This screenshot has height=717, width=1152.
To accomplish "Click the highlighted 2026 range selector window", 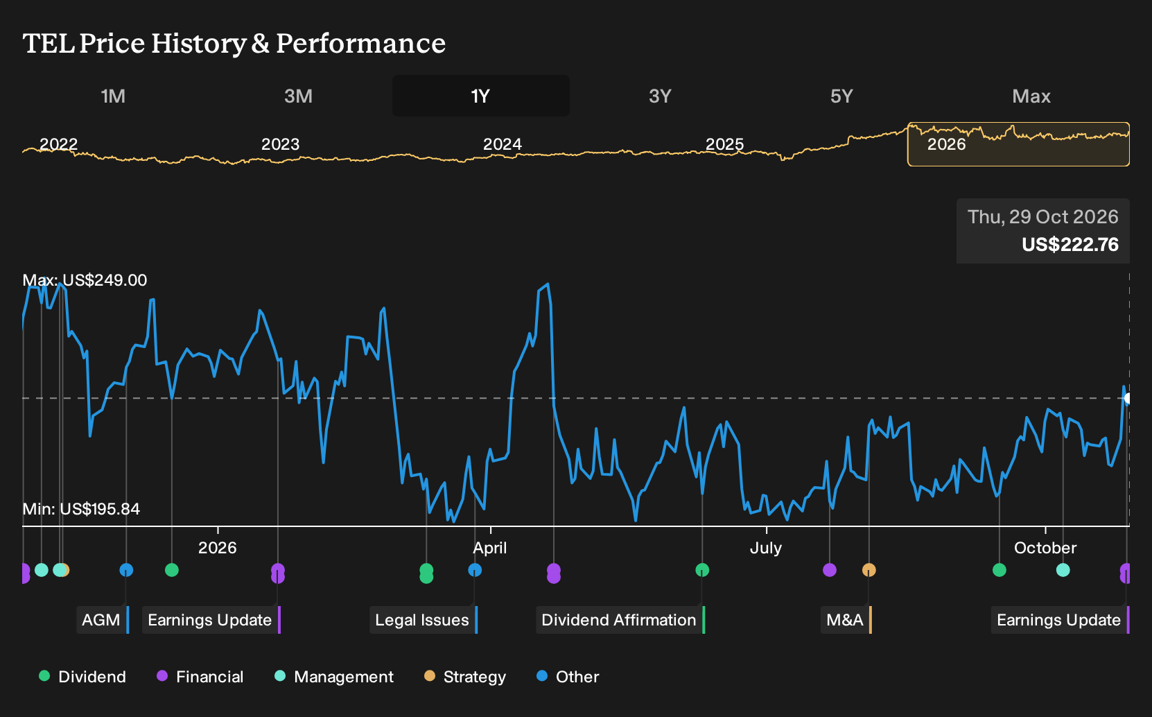I will (1018, 144).
